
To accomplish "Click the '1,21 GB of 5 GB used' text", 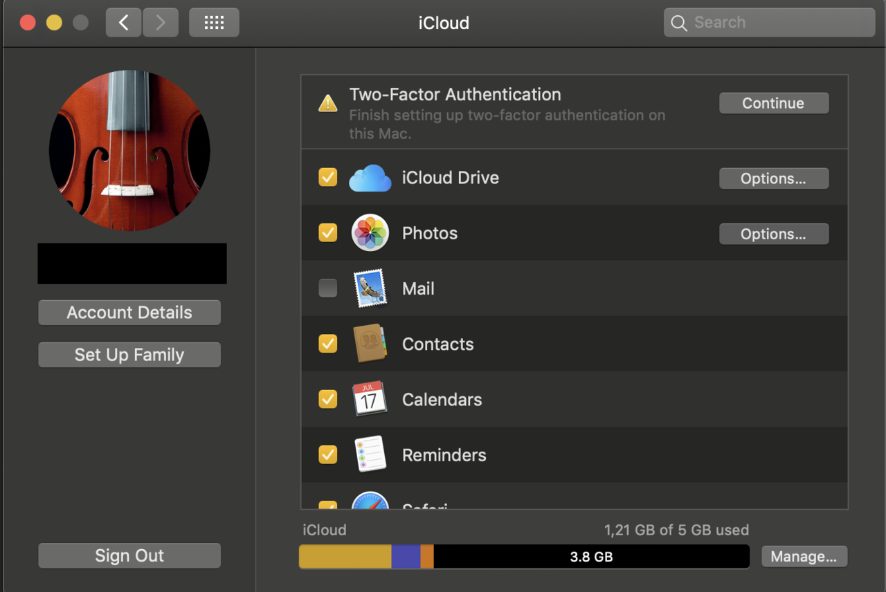I will [676, 530].
